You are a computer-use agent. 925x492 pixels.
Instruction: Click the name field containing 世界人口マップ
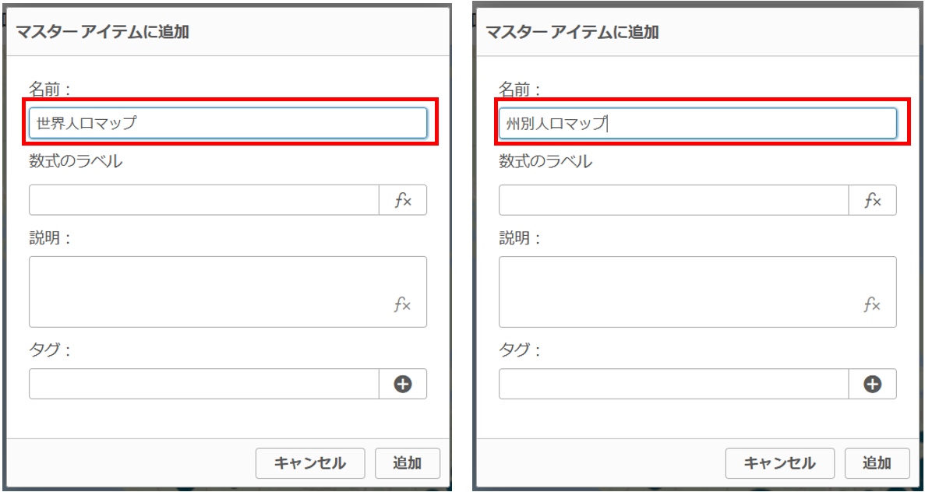click(x=228, y=123)
